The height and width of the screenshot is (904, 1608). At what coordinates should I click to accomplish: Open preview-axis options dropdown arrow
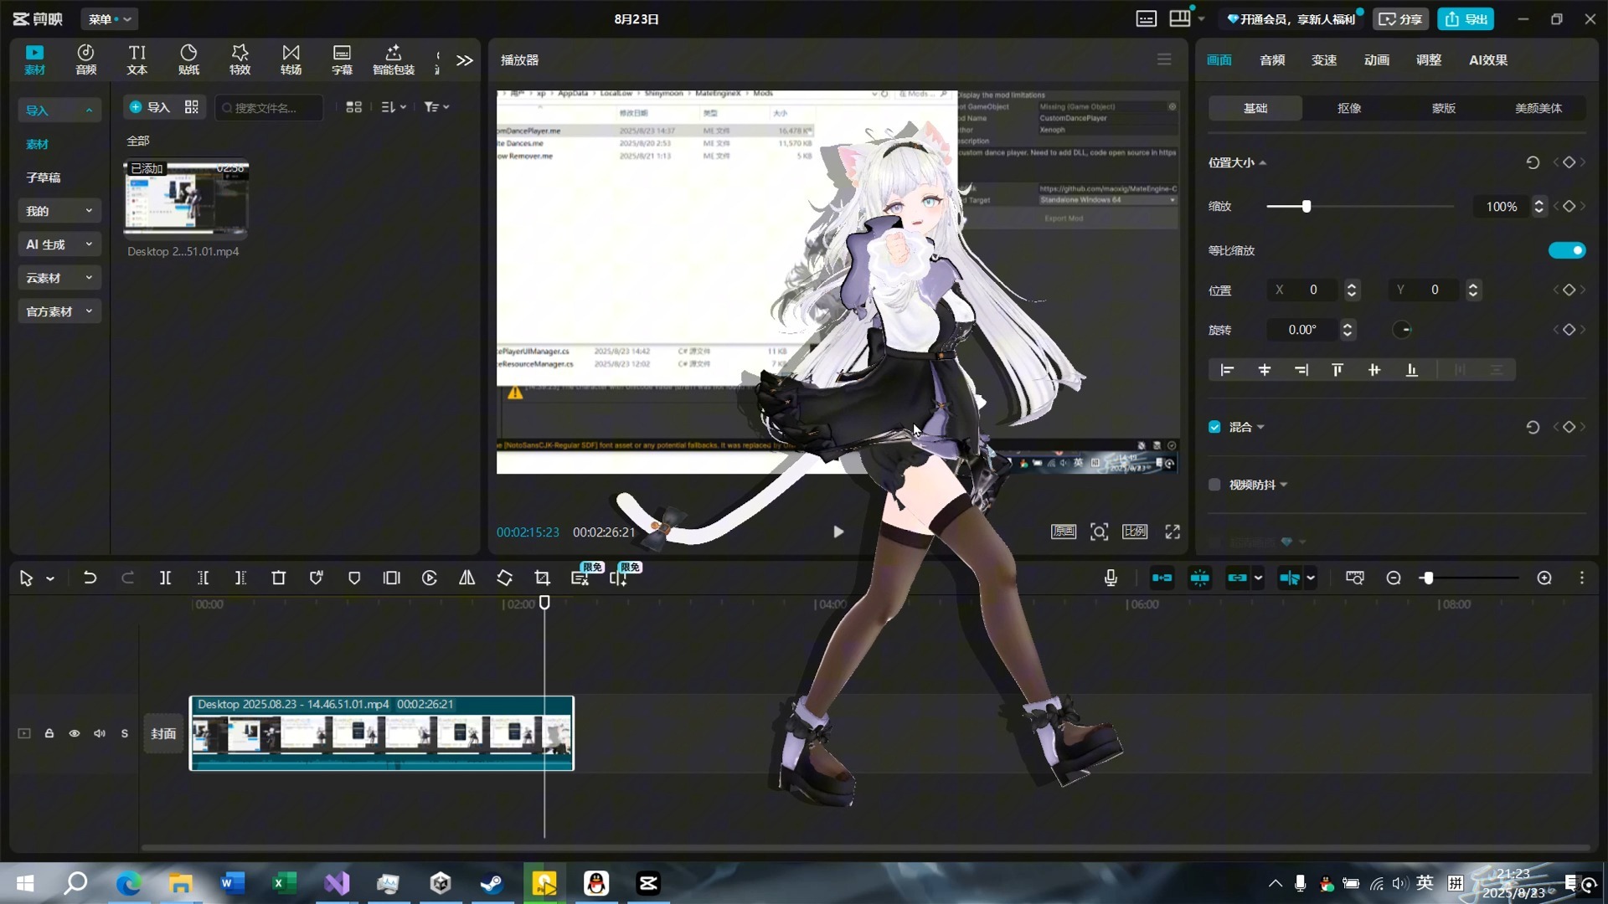1311,578
